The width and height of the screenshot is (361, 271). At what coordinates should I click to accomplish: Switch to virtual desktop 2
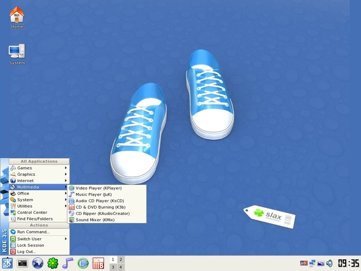click(x=120, y=259)
